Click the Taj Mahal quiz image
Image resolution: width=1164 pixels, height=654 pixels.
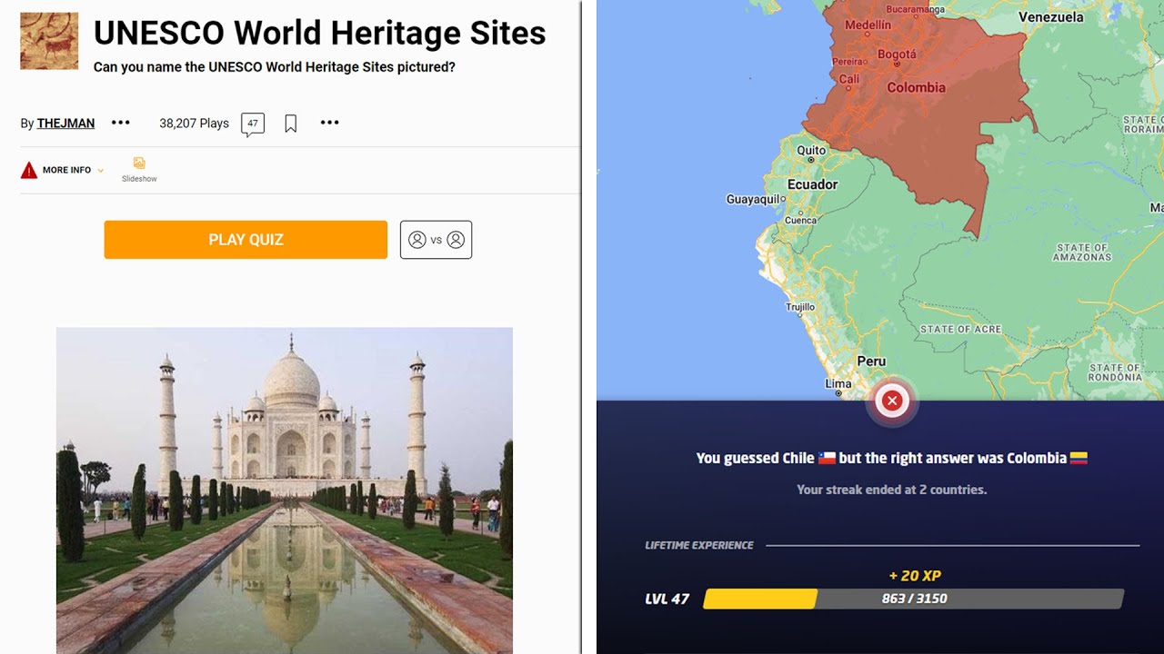point(285,490)
